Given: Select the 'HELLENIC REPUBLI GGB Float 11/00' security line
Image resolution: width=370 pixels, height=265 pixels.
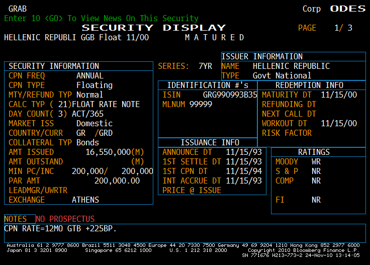Looking at the screenshot, I should pyautogui.click(x=76, y=37).
